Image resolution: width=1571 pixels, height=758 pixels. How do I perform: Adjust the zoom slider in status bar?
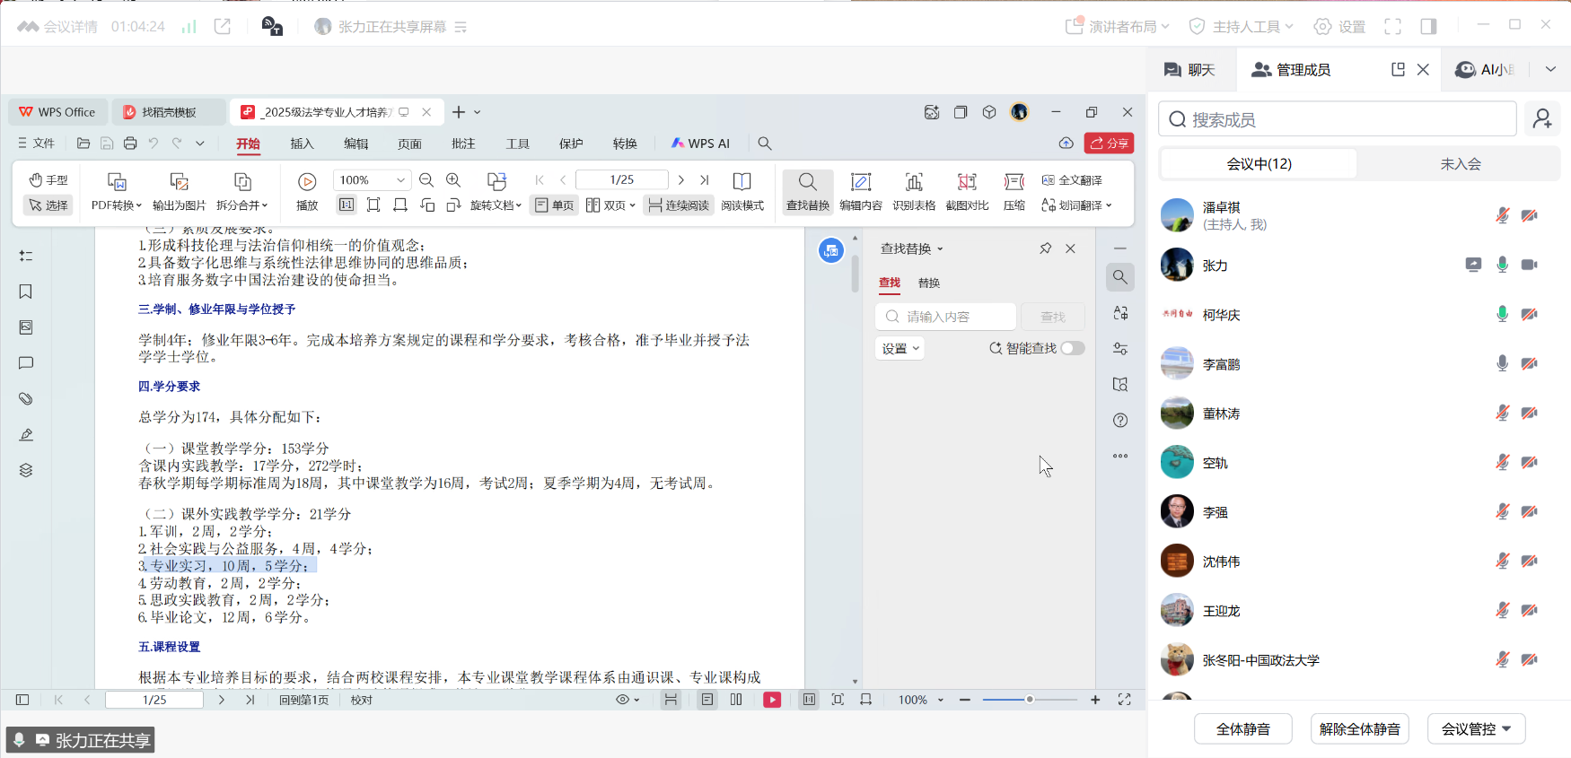click(1030, 700)
